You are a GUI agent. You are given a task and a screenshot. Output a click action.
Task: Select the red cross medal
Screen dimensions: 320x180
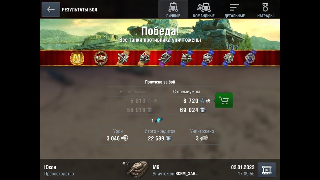pyautogui.click(x=229, y=58)
